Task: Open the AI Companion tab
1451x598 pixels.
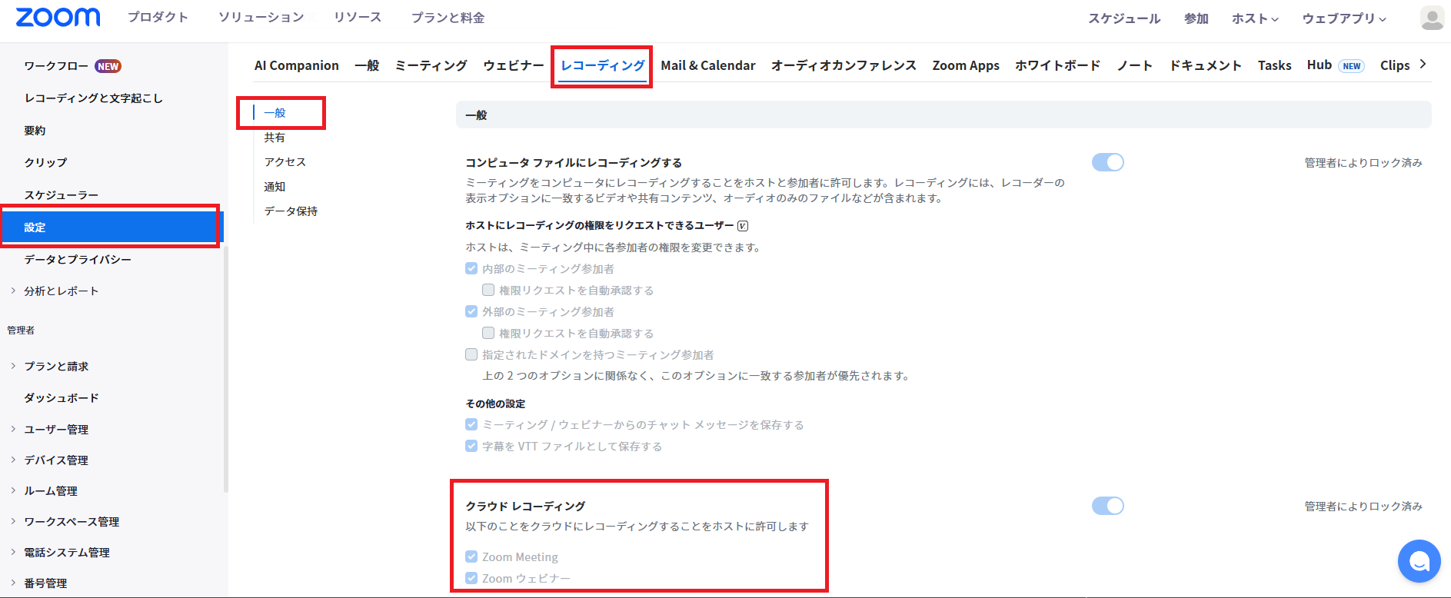Action: 296,65
